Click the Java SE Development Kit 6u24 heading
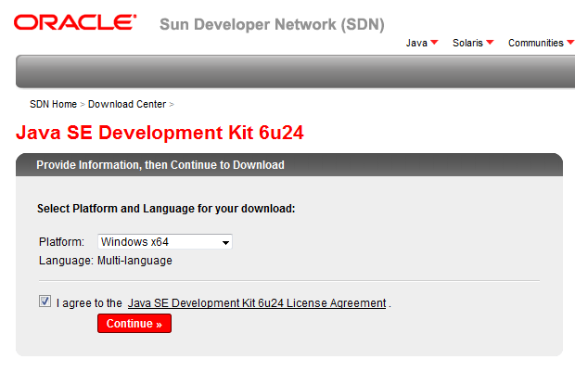Viewport: 575px width, 372px height. 160,133
